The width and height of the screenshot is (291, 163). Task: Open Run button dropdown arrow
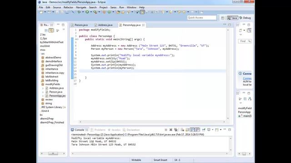coord(91,12)
